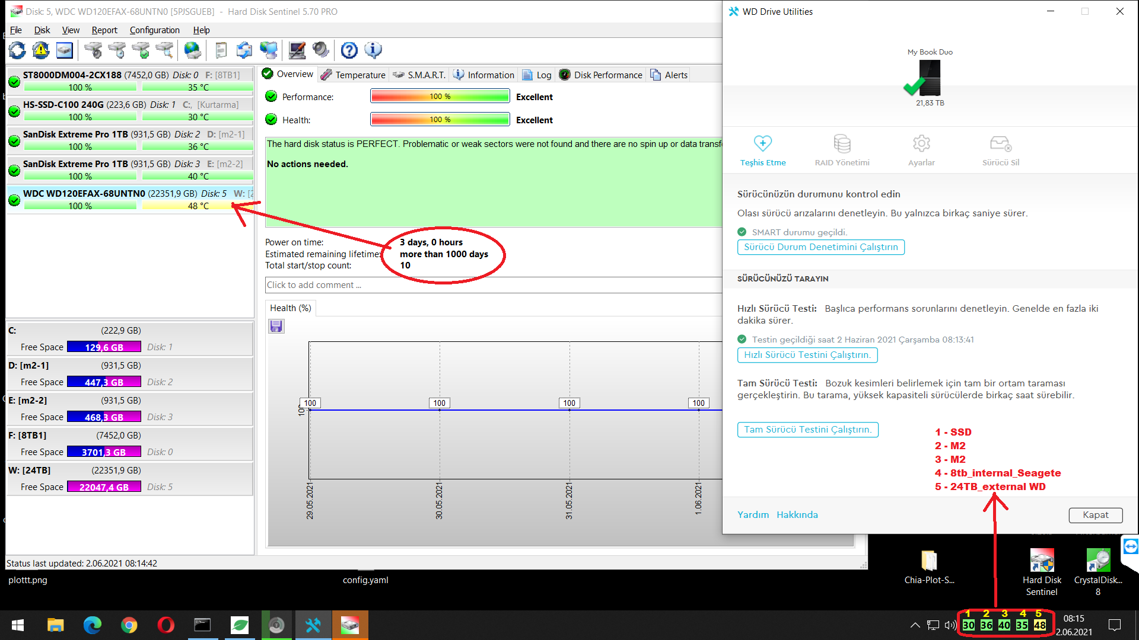Image resolution: width=1139 pixels, height=640 pixels.
Task: Open the Configuration menu
Action: point(154,30)
